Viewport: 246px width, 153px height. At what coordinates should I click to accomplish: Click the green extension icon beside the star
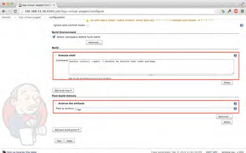223,11
